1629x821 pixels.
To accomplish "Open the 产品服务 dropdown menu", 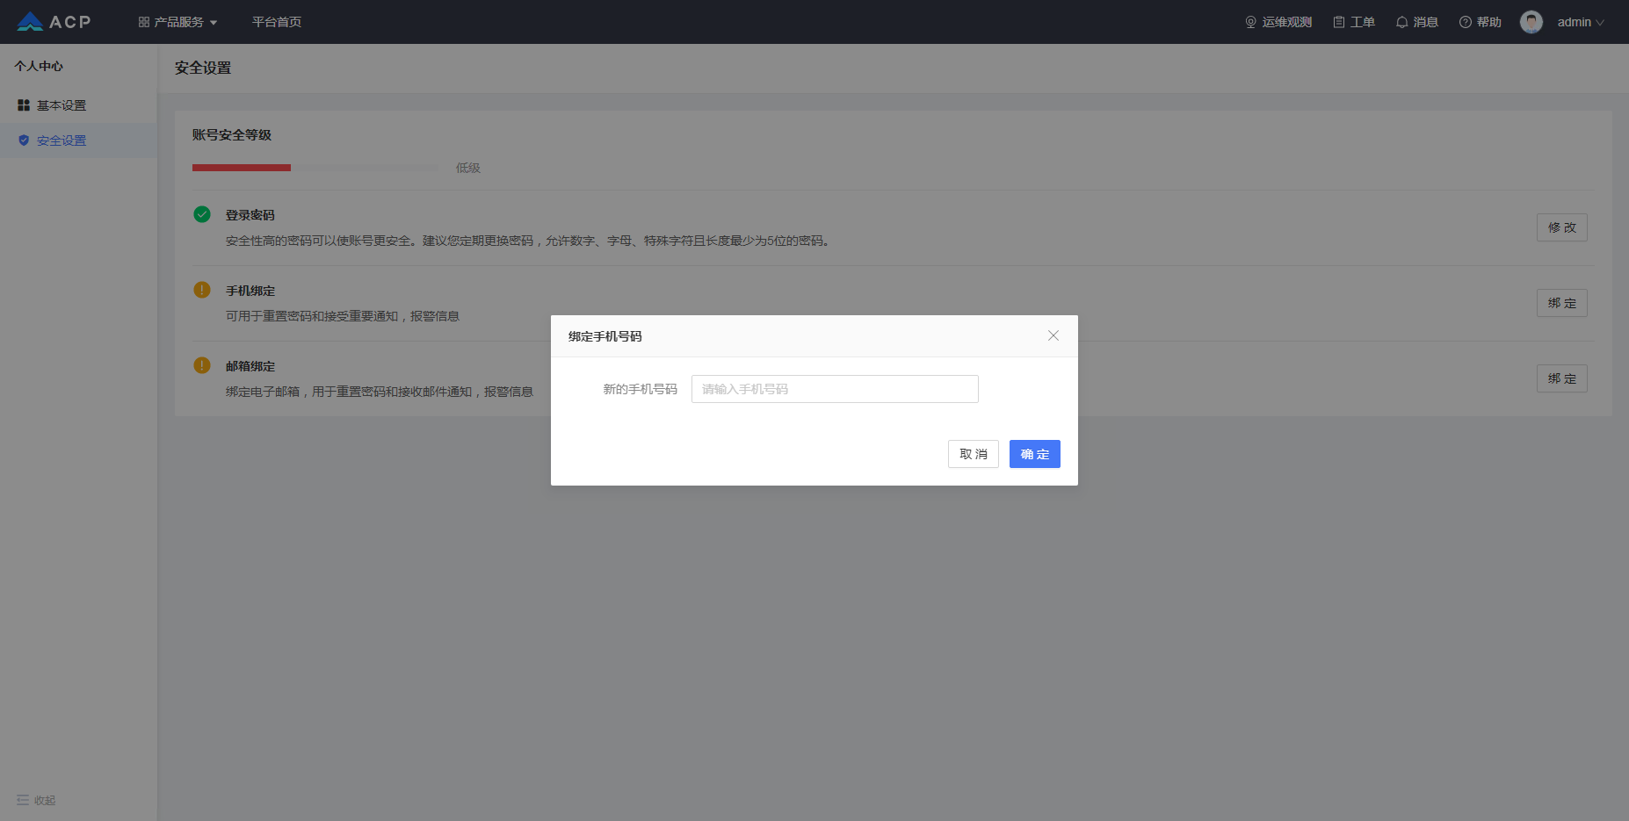I will pyautogui.click(x=177, y=22).
